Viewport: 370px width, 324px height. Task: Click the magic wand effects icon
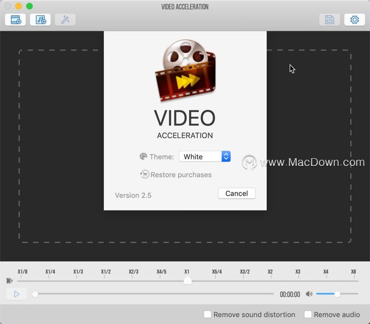(65, 20)
